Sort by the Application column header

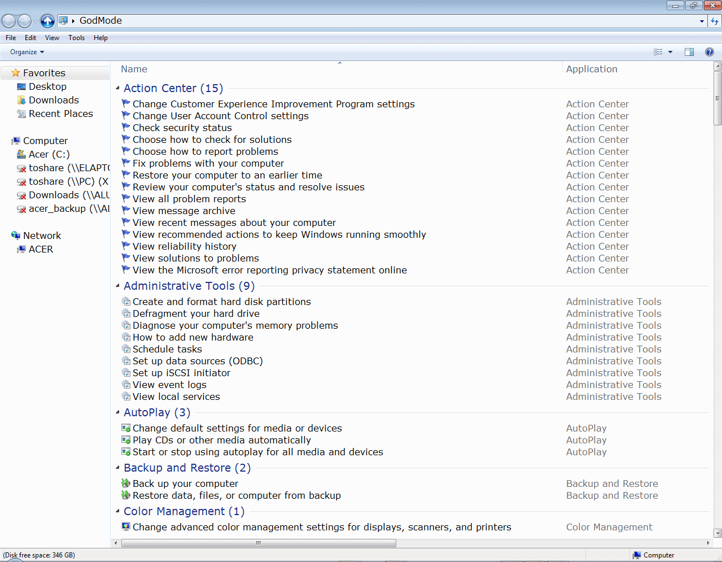click(x=592, y=69)
